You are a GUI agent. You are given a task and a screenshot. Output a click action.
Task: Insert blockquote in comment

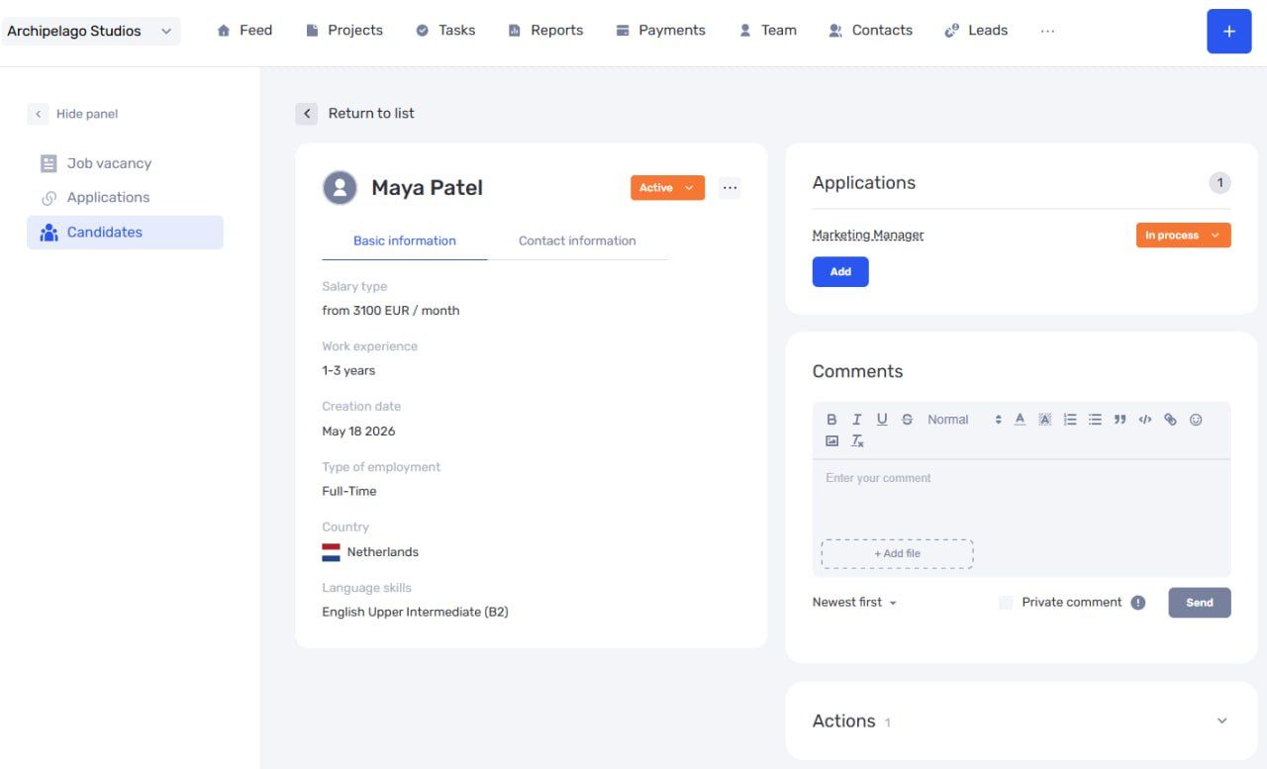point(1120,420)
